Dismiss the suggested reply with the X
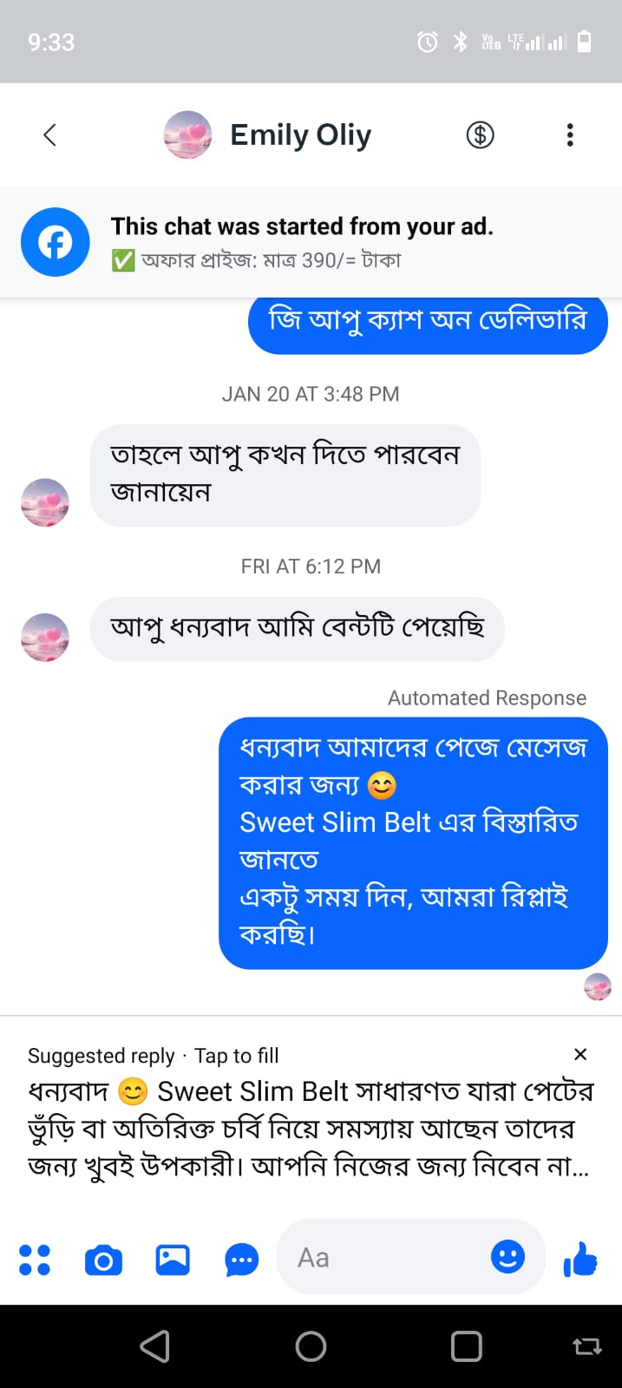This screenshot has width=622, height=1388. [x=580, y=1054]
